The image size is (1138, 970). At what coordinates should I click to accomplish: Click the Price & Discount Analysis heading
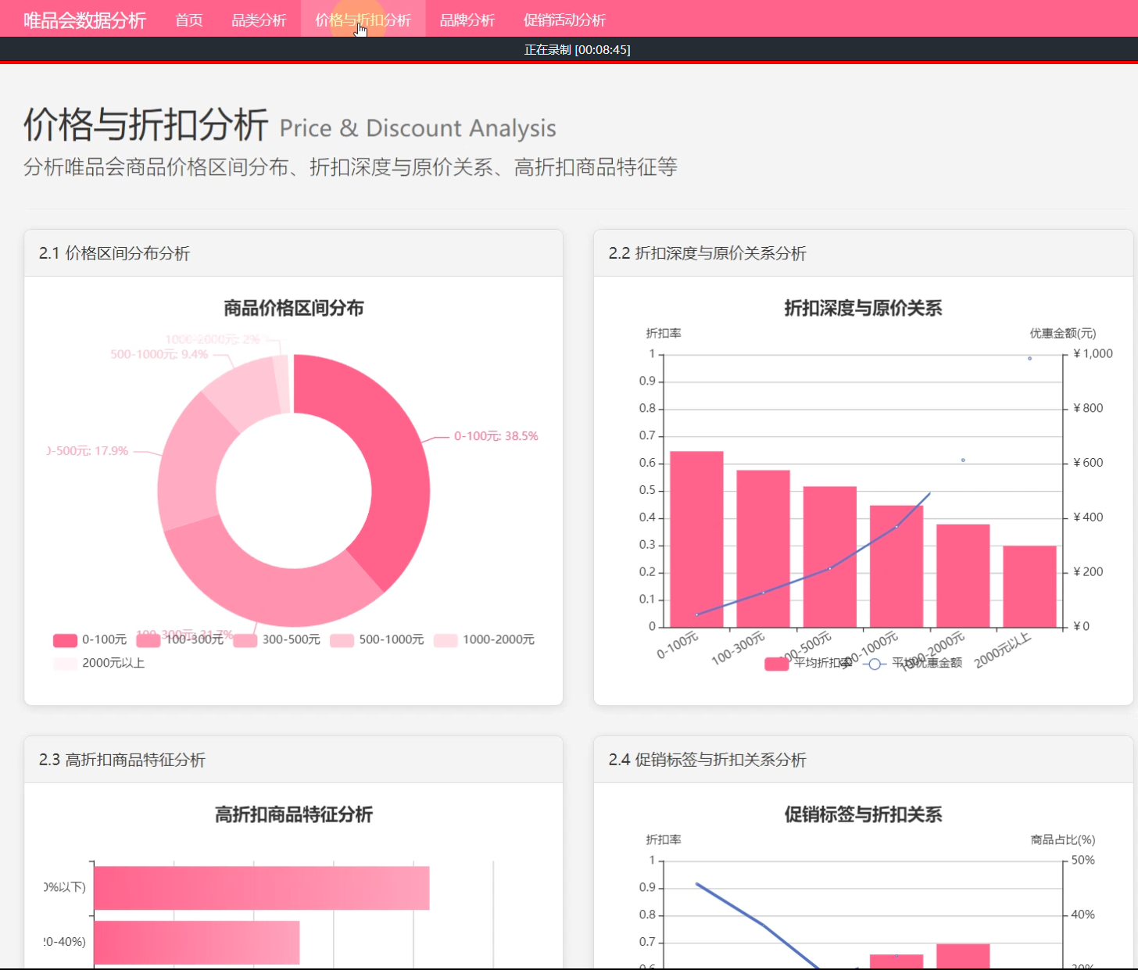[418, 128]
